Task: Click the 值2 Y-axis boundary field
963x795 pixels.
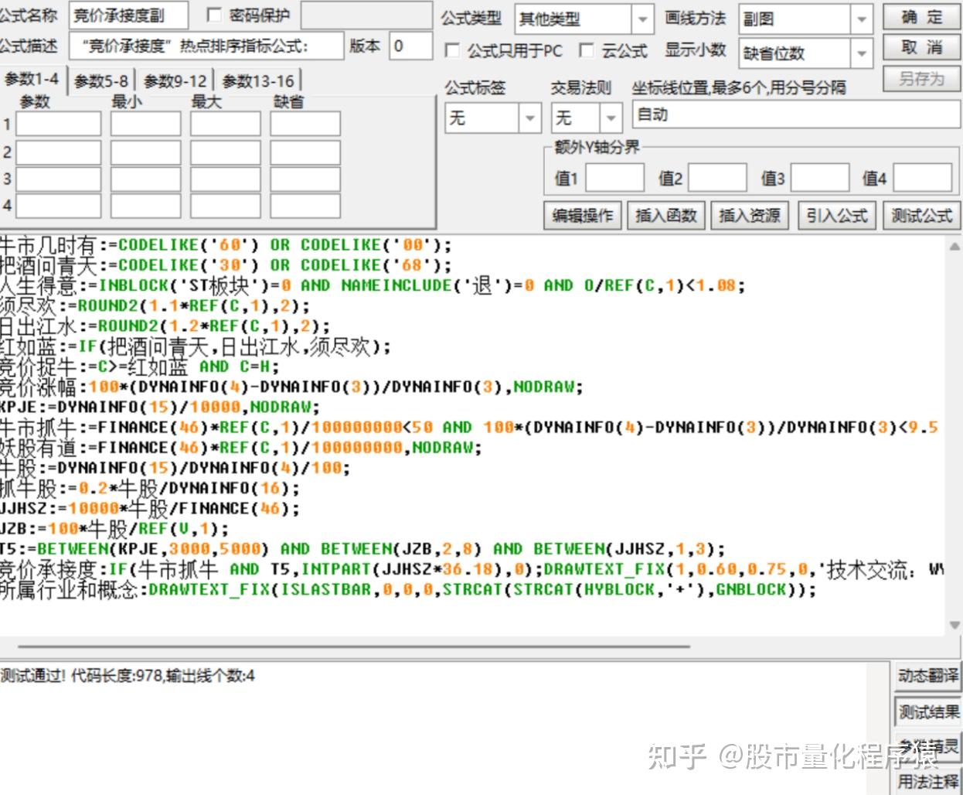Action: coord(717,178)
